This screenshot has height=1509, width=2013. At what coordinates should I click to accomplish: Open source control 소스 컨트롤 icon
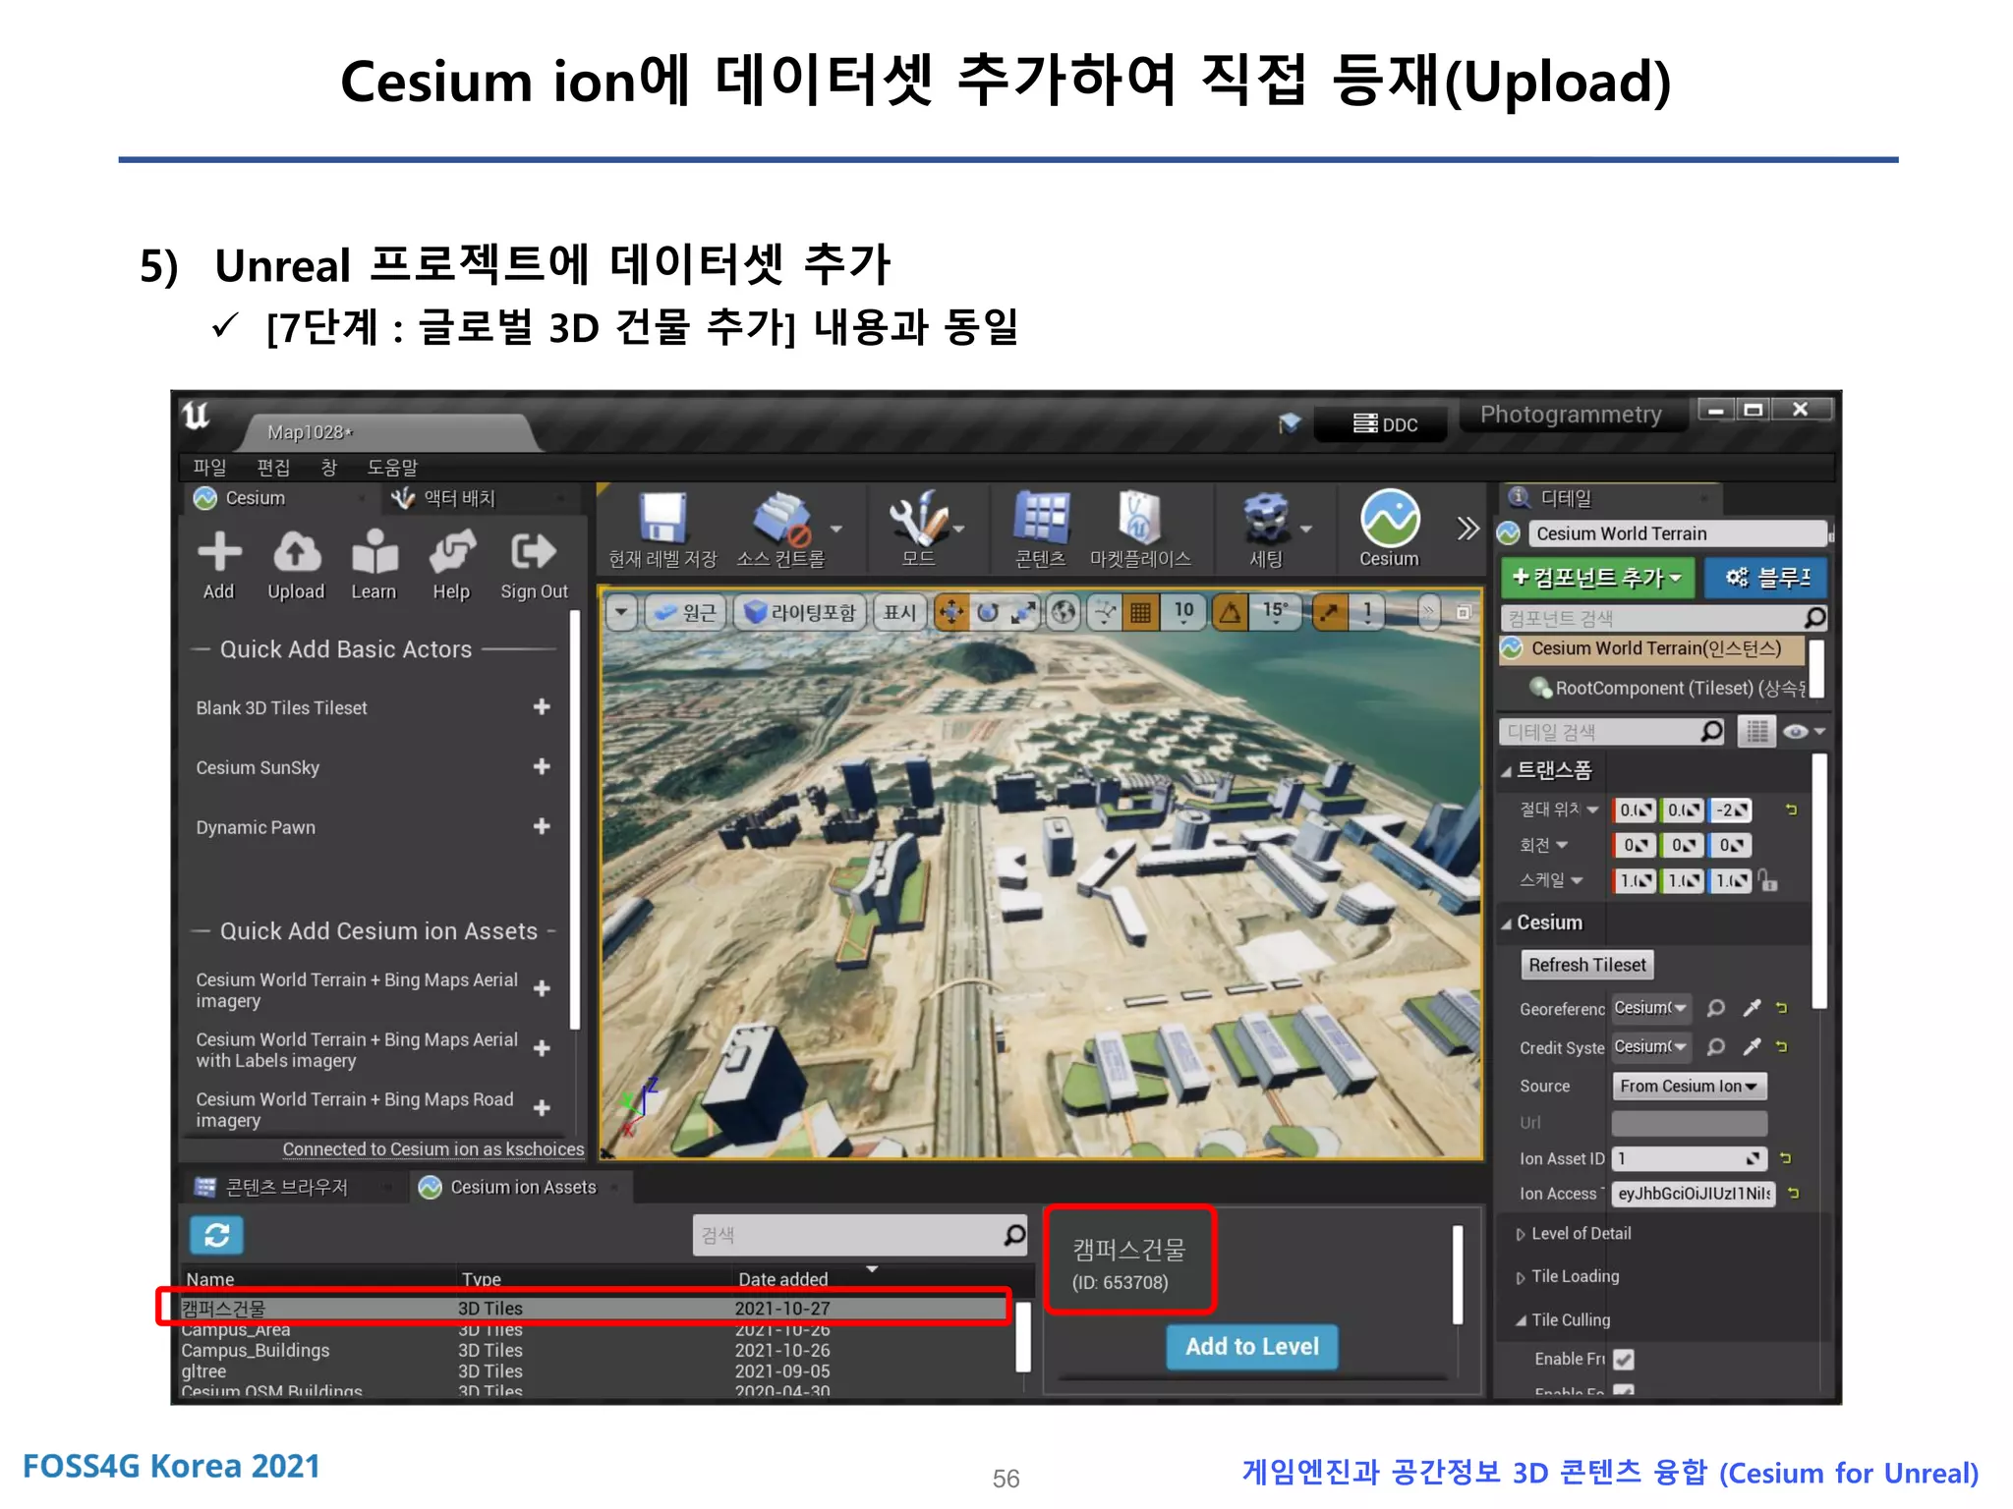point(781,518)
